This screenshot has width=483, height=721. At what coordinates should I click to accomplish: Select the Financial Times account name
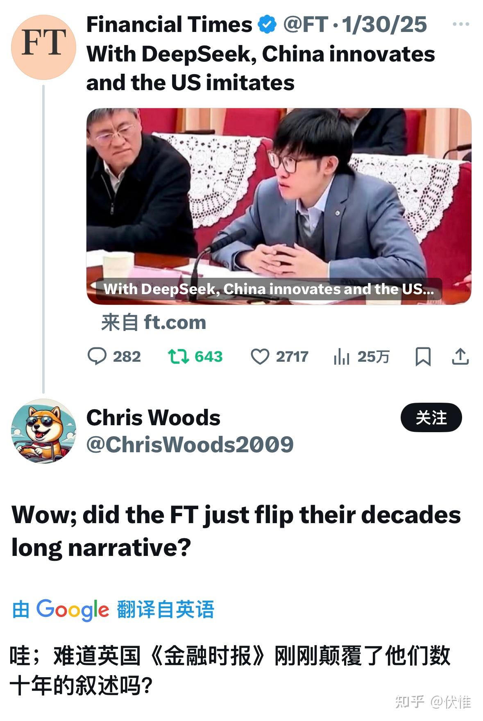coord(169,25)
